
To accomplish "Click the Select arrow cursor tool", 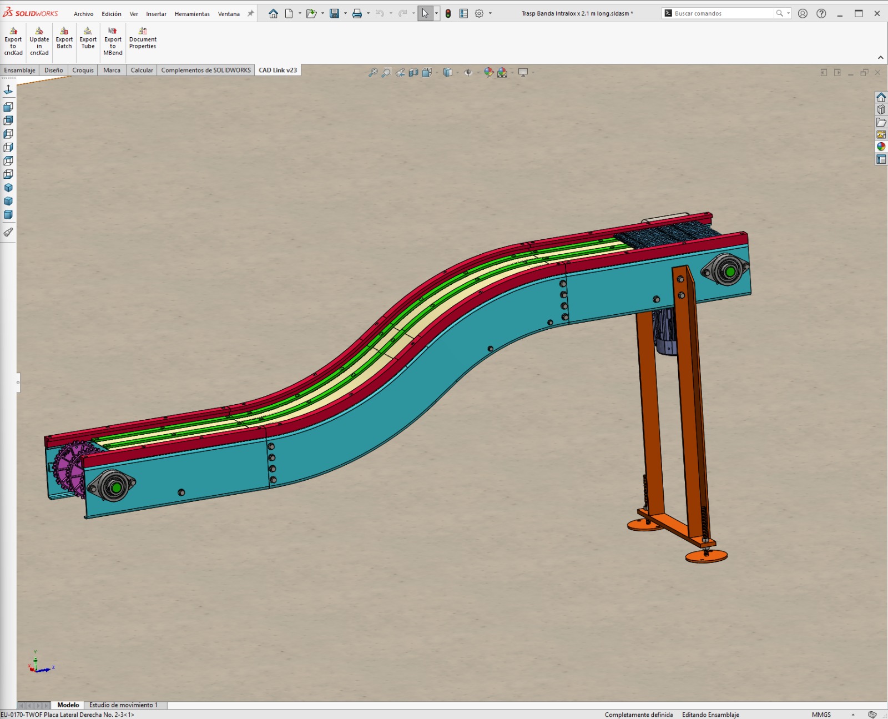I will click(425, 13).
